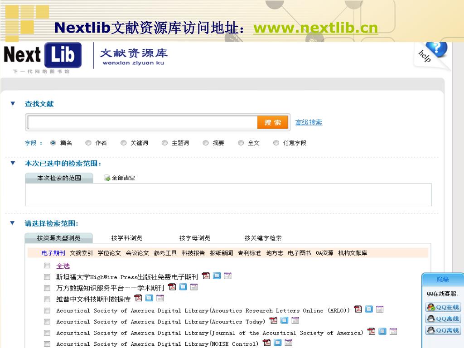The width and height of the screenshot is (464, 348).
Task: Click the 本次检索的范围 empty list box
Action: [228, 194]
